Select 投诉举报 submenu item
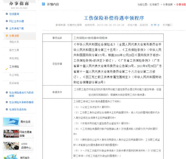This screenshot has height=159, width=186. point(14,83)
